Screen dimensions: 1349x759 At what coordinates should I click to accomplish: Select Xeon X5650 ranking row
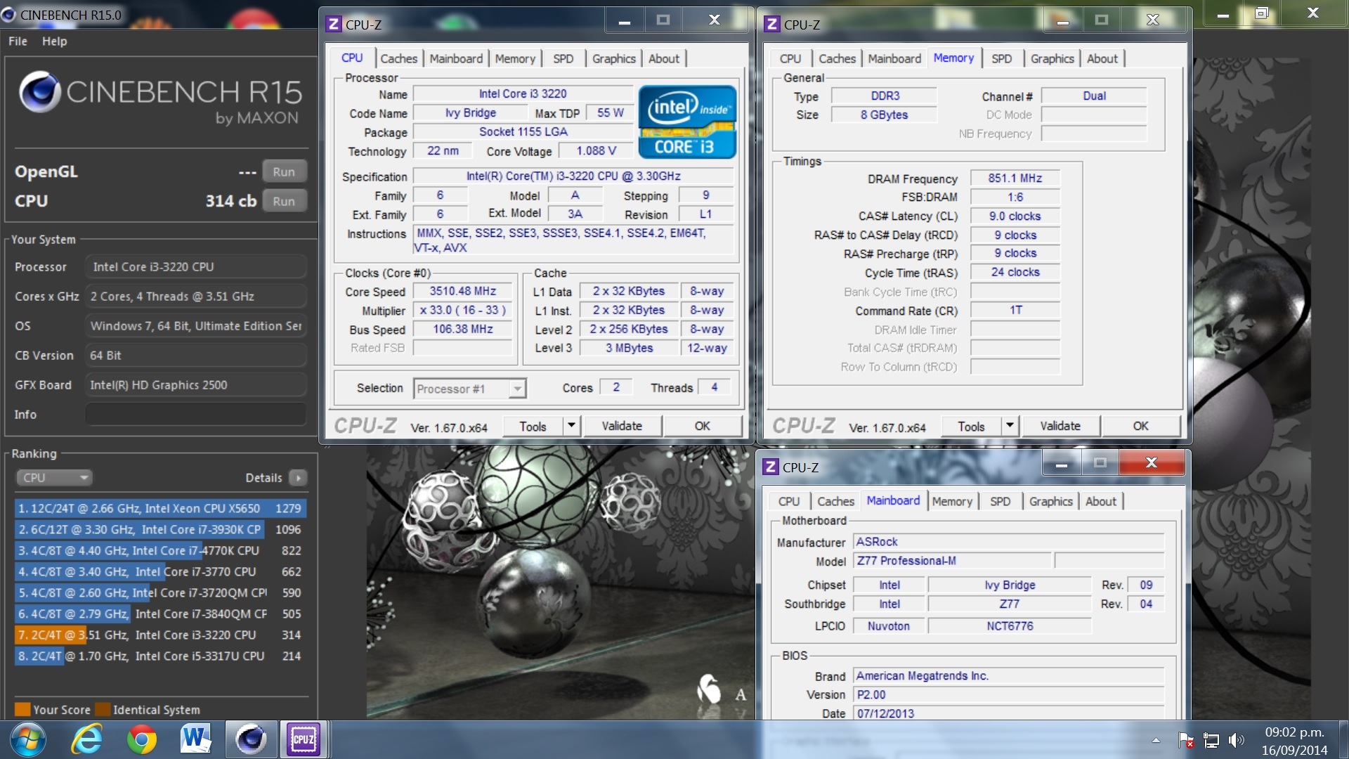(x=160, y=508)
